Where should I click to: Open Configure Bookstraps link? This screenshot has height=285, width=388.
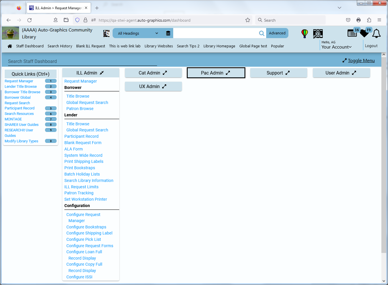(86, 227)
